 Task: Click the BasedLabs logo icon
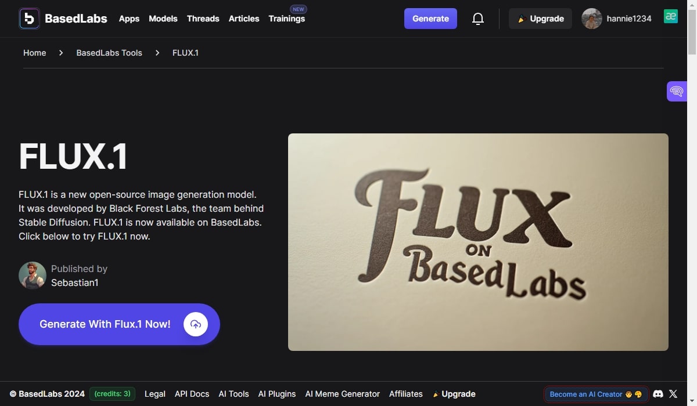pos(29,19)
